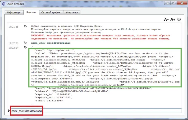This screenshot has height=120, width=188.
Task: Clear the console with the circled X icon
Action: [179, 20]
